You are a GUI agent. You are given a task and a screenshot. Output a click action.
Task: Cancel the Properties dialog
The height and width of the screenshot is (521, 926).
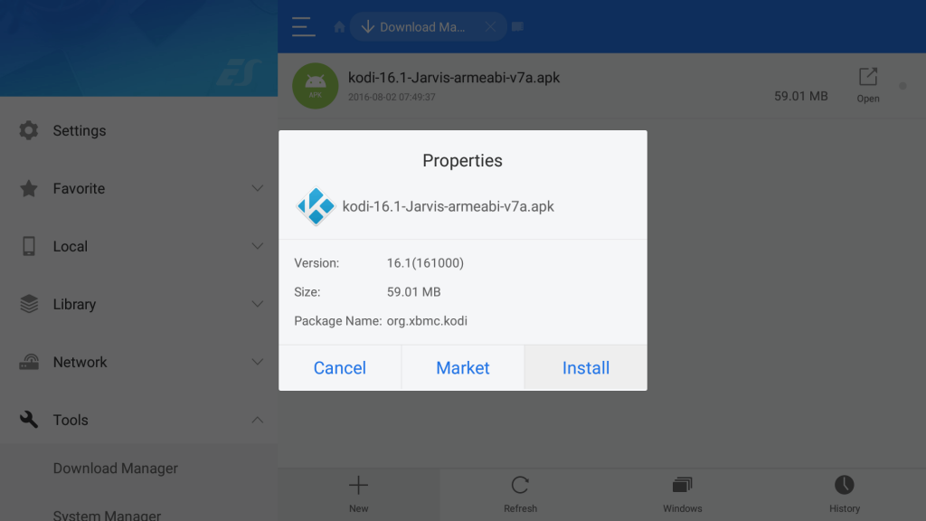point(340,367)
